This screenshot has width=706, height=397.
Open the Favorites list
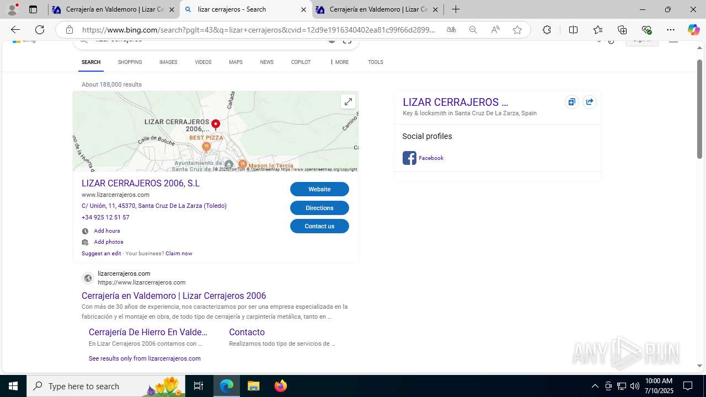coord(598,30)
